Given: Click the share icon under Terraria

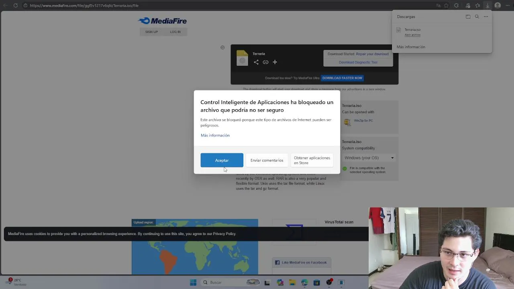Looking at the screenshot, I should (x=256, y=62).
